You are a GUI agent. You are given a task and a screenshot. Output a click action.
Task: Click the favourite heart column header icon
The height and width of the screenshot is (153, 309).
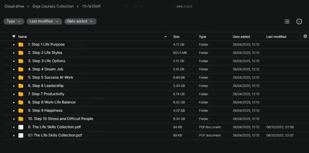pos(14,37)
